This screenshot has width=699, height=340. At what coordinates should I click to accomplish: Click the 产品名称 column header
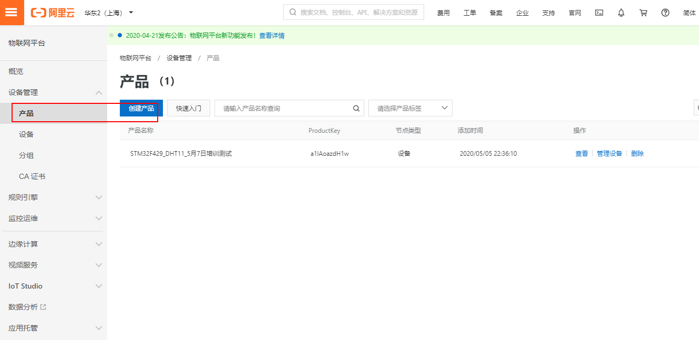point(141,131)
